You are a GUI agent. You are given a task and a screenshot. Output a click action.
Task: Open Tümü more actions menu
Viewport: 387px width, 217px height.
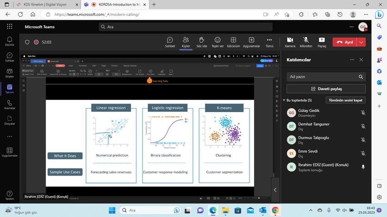(x=269, y=42)
